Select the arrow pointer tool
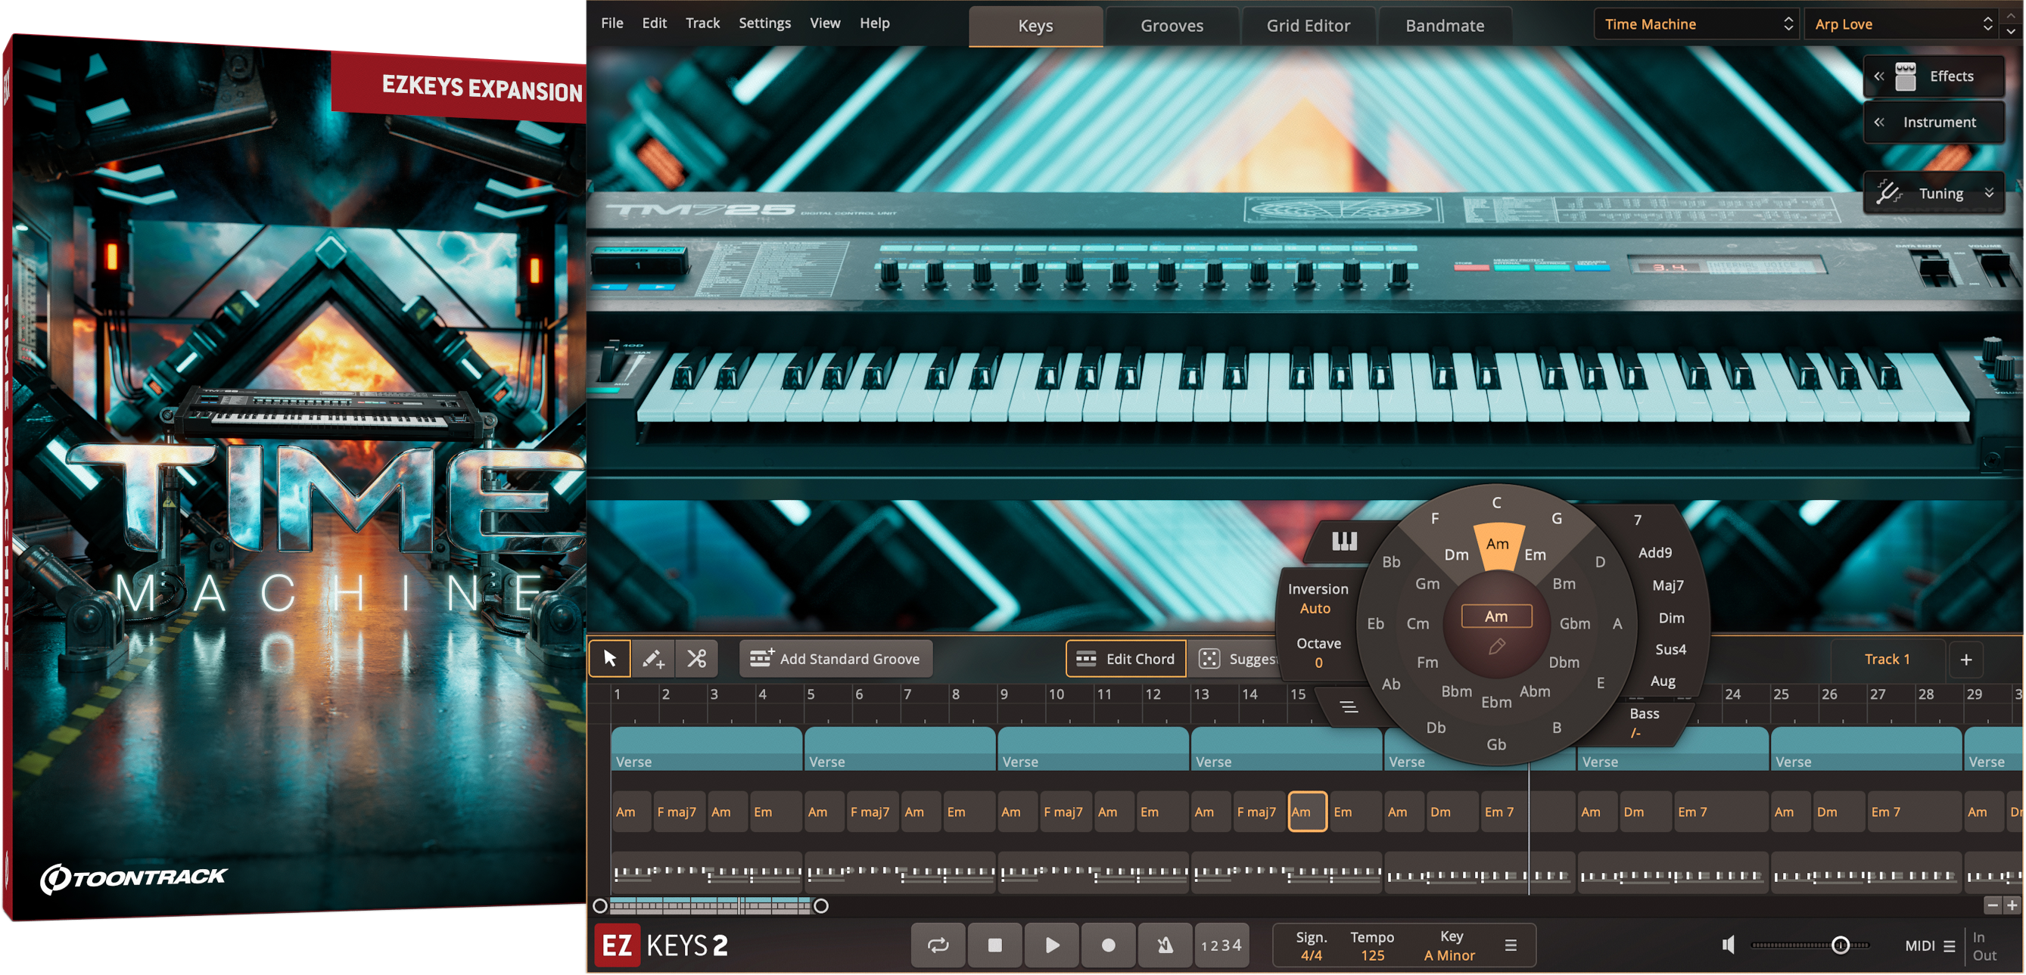The image size is (2026, 975). coord(609,658)
